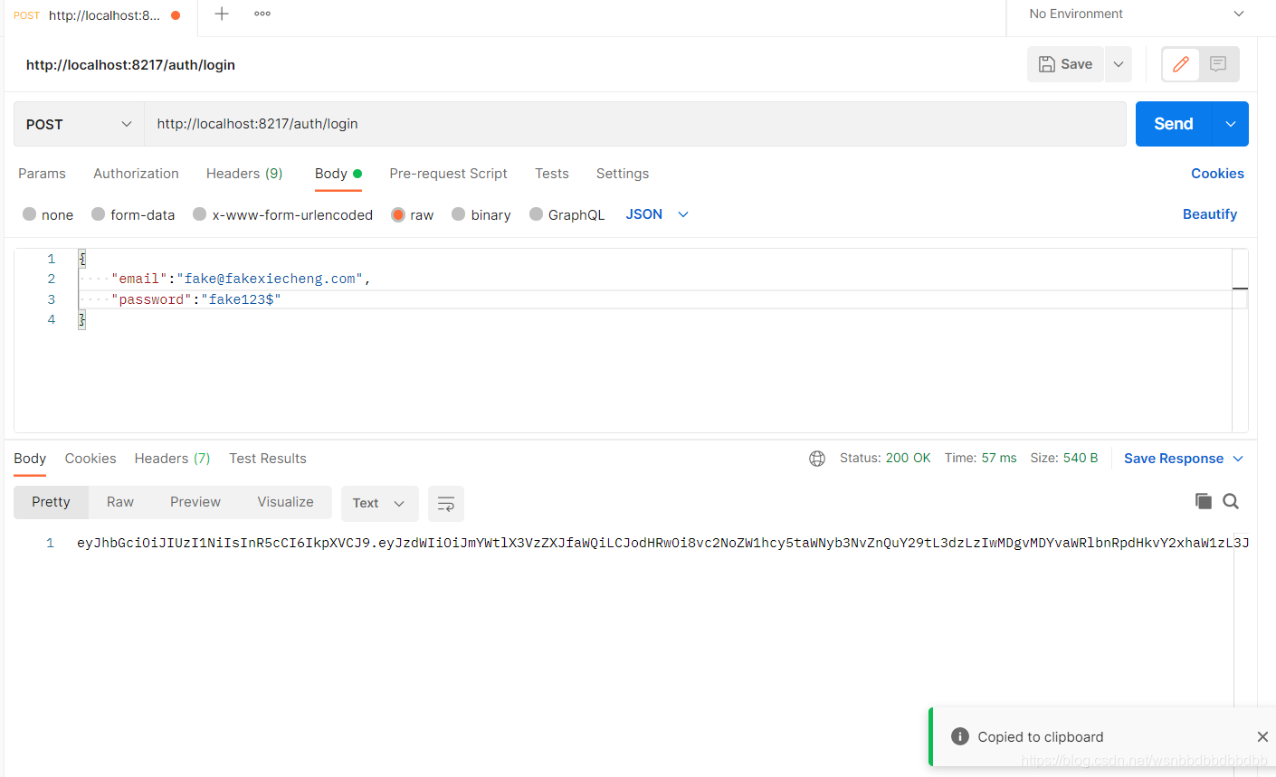The image size is (1276, 777).
Task: Open the request Body tab
Action: pos(338,174)
